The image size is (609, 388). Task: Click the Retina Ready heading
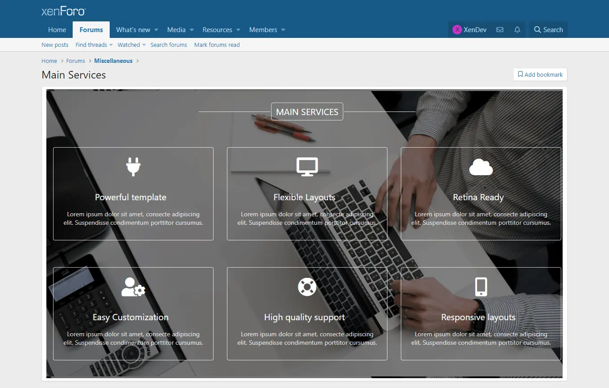[x=478, y=197]
